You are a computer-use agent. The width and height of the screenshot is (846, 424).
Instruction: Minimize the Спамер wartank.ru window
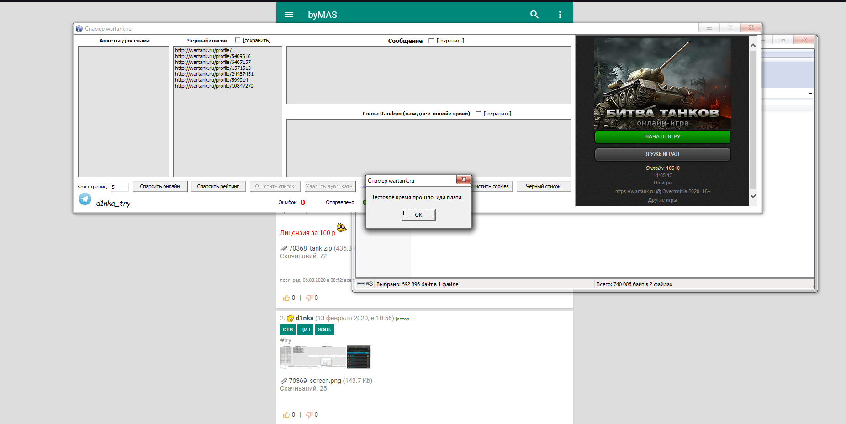(x=709, y=28)
